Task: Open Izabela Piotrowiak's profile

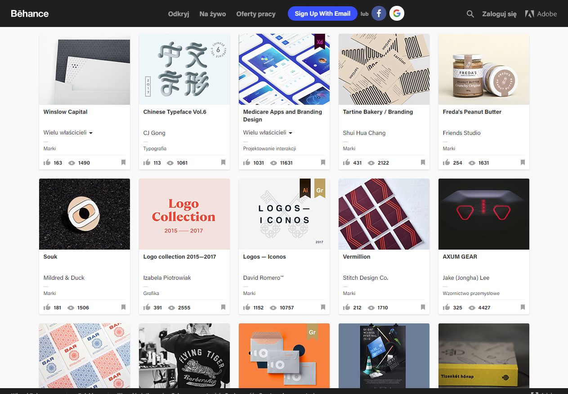Action: pos(167,278)
